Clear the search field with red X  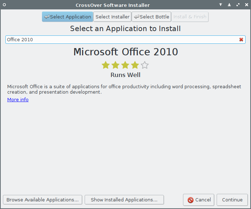tap(241, 39)
